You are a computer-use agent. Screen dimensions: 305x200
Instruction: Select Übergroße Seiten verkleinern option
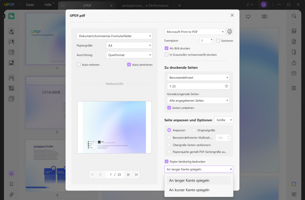169,145
